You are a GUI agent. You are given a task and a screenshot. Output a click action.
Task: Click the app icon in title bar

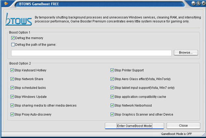pos(6,4)
